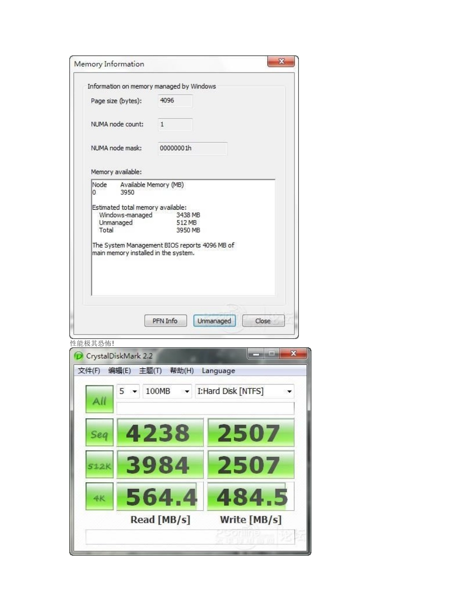Click the Memory available text box
The width and height of the screenshot is (474, 614).
183,237
